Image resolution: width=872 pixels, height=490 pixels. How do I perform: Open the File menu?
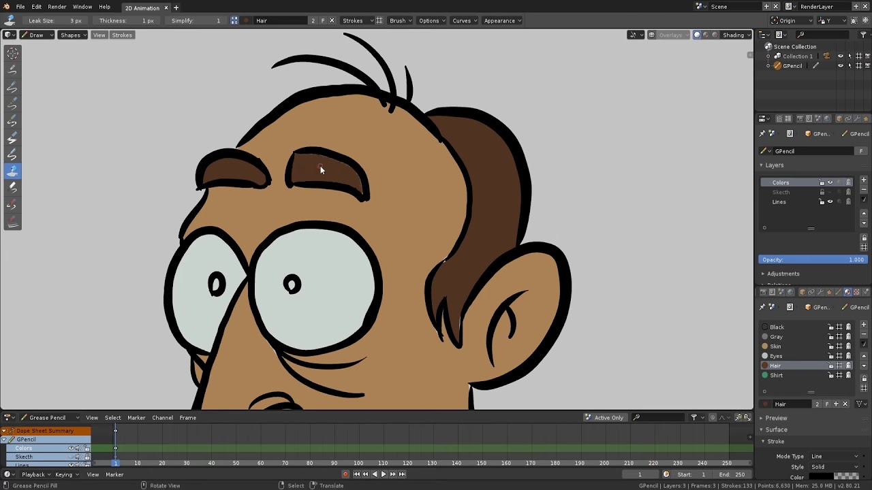click(x=20, y=7)
